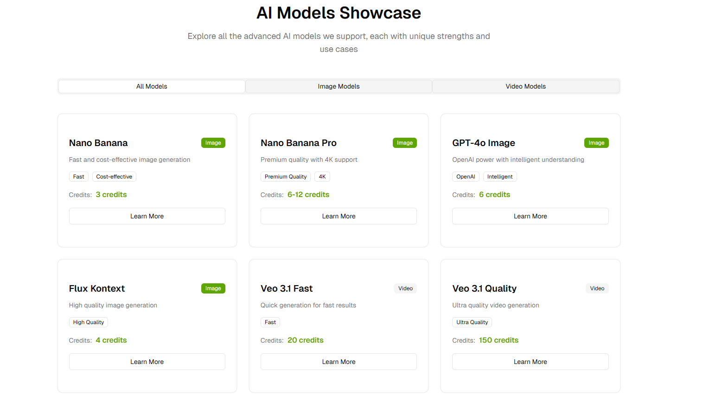Select the Cost-effective tag chip

(x=114, y=177)
